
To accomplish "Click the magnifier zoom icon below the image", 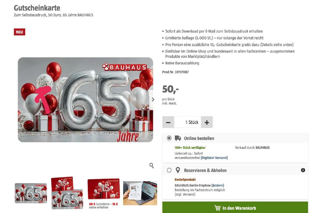I will coord(152,166).
